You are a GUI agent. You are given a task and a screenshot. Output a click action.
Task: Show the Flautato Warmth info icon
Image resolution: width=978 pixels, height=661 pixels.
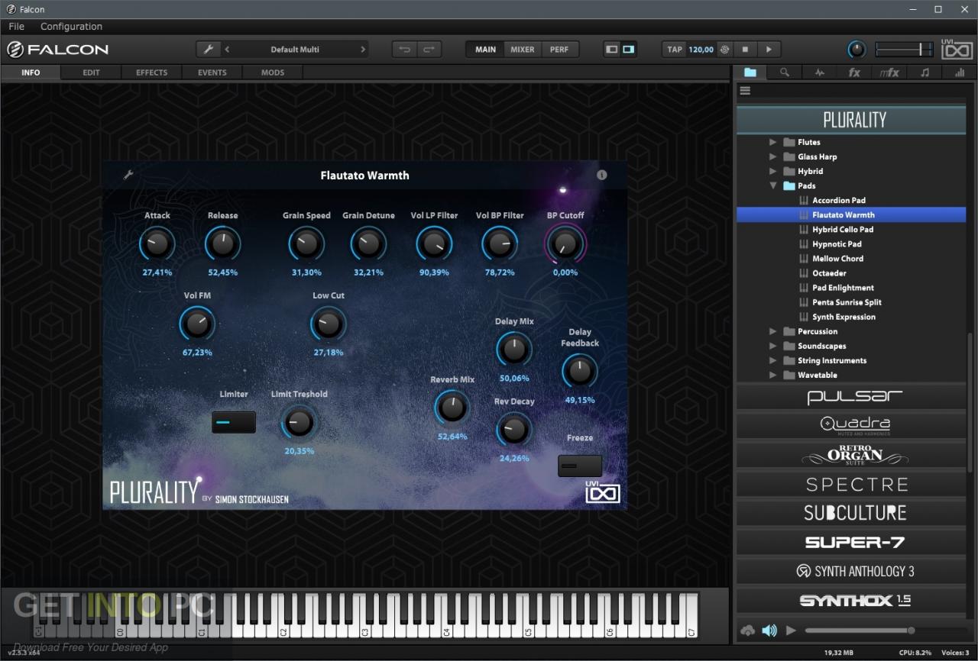click(601, 175)
